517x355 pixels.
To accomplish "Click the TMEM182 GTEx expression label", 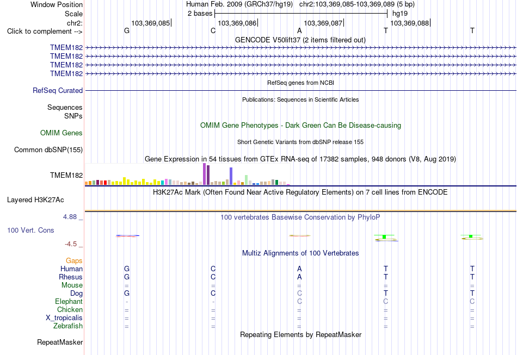I will (x=66, y=175).
